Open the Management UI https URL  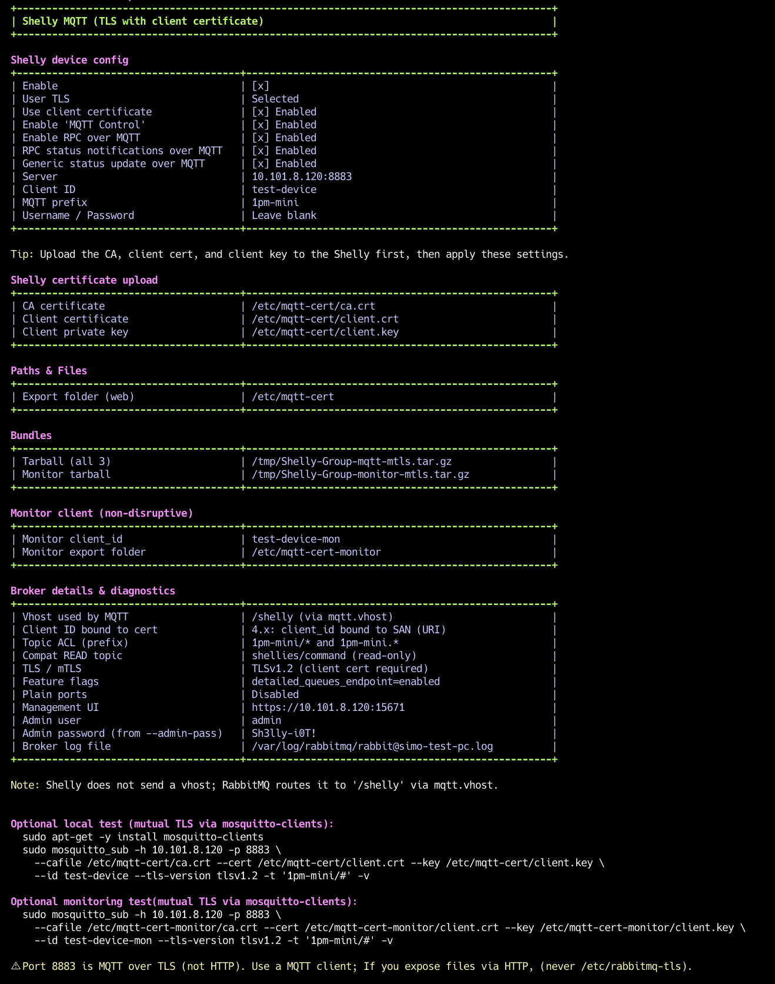328,707
